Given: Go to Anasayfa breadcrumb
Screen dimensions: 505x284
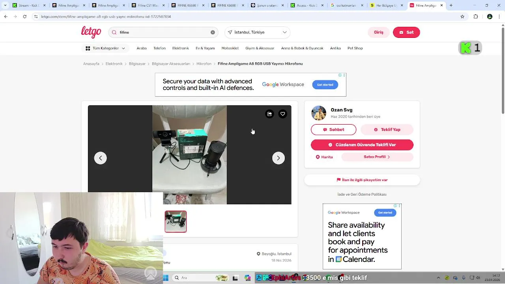Looking at the screenshot, I should click(91, 64).
